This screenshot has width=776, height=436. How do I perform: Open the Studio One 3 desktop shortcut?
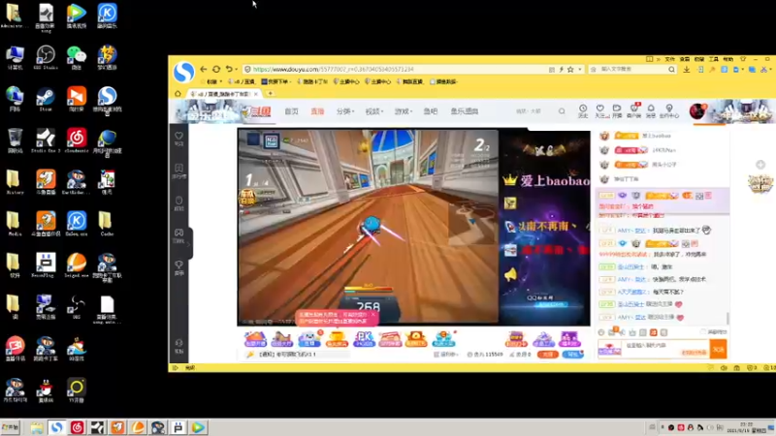click(x=46, y=140)
